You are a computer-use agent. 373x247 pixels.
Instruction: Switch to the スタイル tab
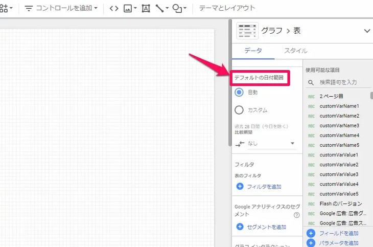tap(296, 51)
